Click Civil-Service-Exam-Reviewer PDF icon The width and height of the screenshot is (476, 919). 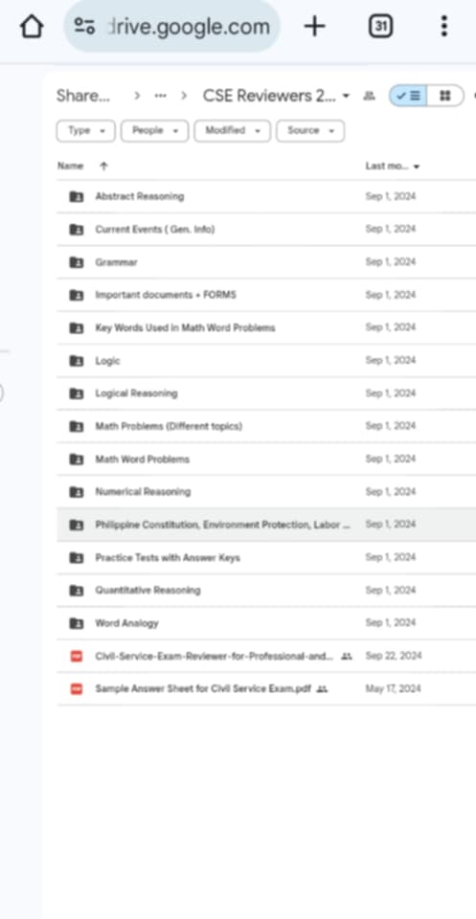[77, 656]
